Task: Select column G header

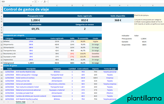Action: [110, 5]
